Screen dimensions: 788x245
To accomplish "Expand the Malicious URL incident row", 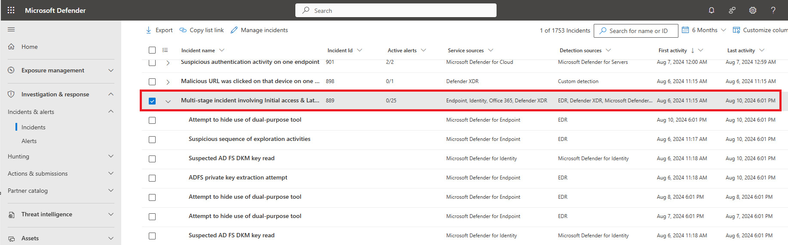I will coord(168,82).
